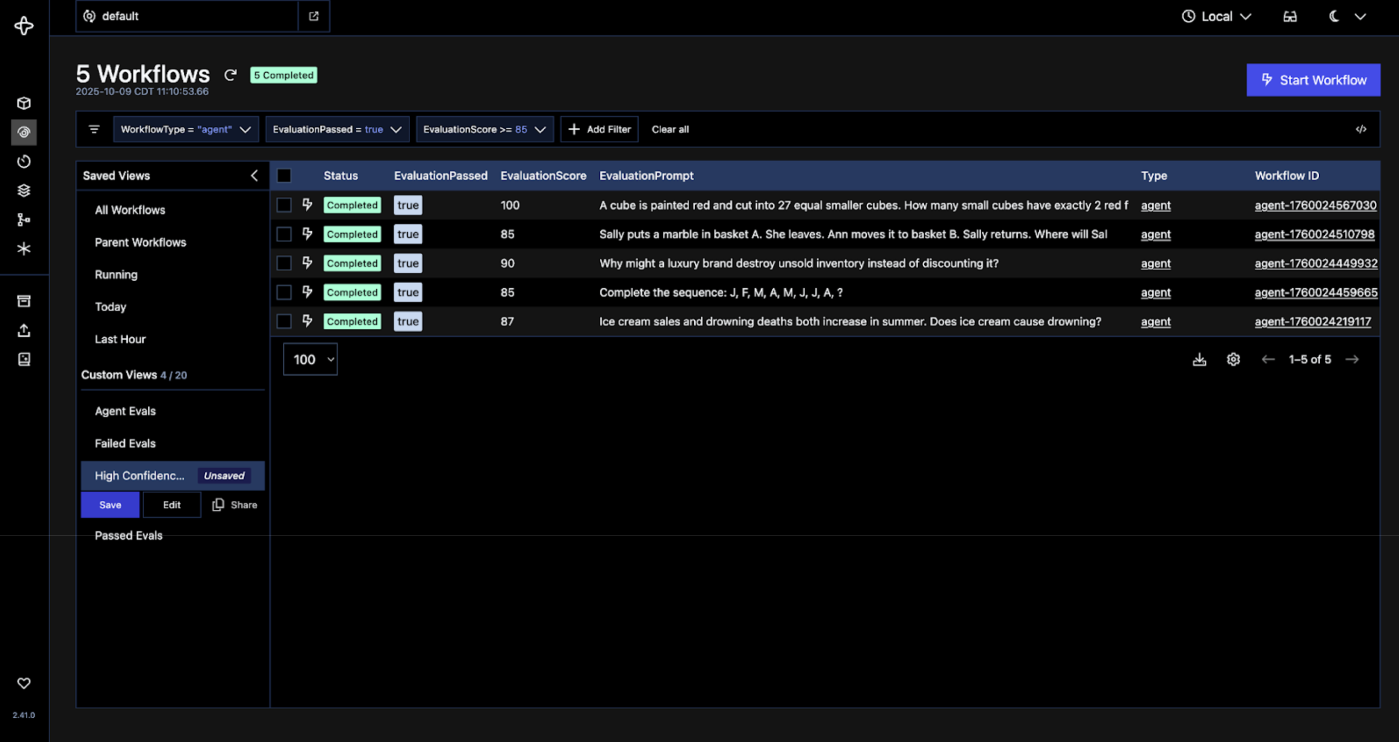Open workflow link agent-1760024449932

1315,263
